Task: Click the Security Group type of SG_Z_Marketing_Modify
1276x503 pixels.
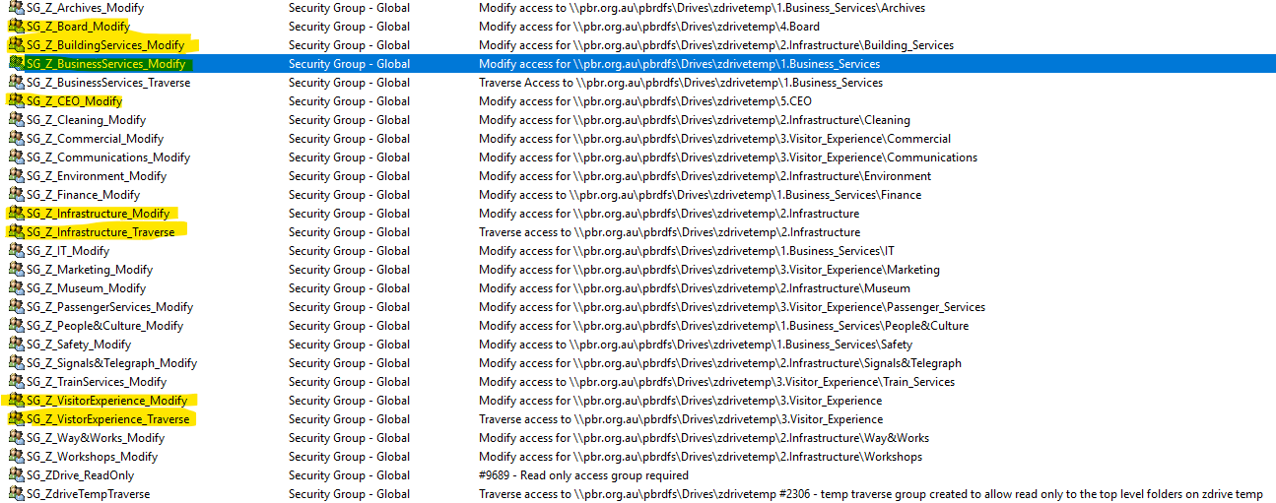Action: click(x=349, y=270)
